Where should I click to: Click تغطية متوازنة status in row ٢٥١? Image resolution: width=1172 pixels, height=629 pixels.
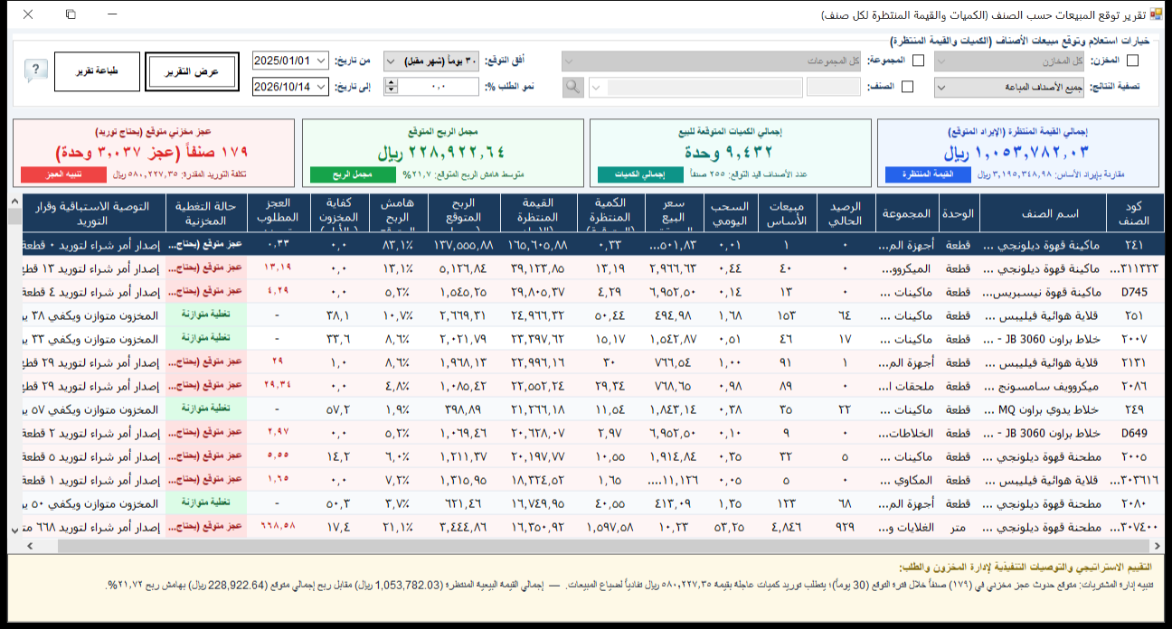coord(206,314)
